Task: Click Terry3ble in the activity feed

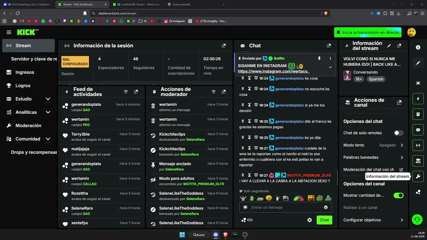Action: point(80,134)
